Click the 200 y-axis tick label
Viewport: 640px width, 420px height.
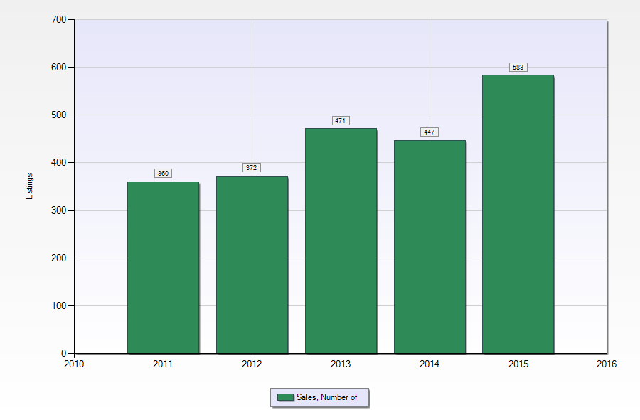click(x=59, y=258)
